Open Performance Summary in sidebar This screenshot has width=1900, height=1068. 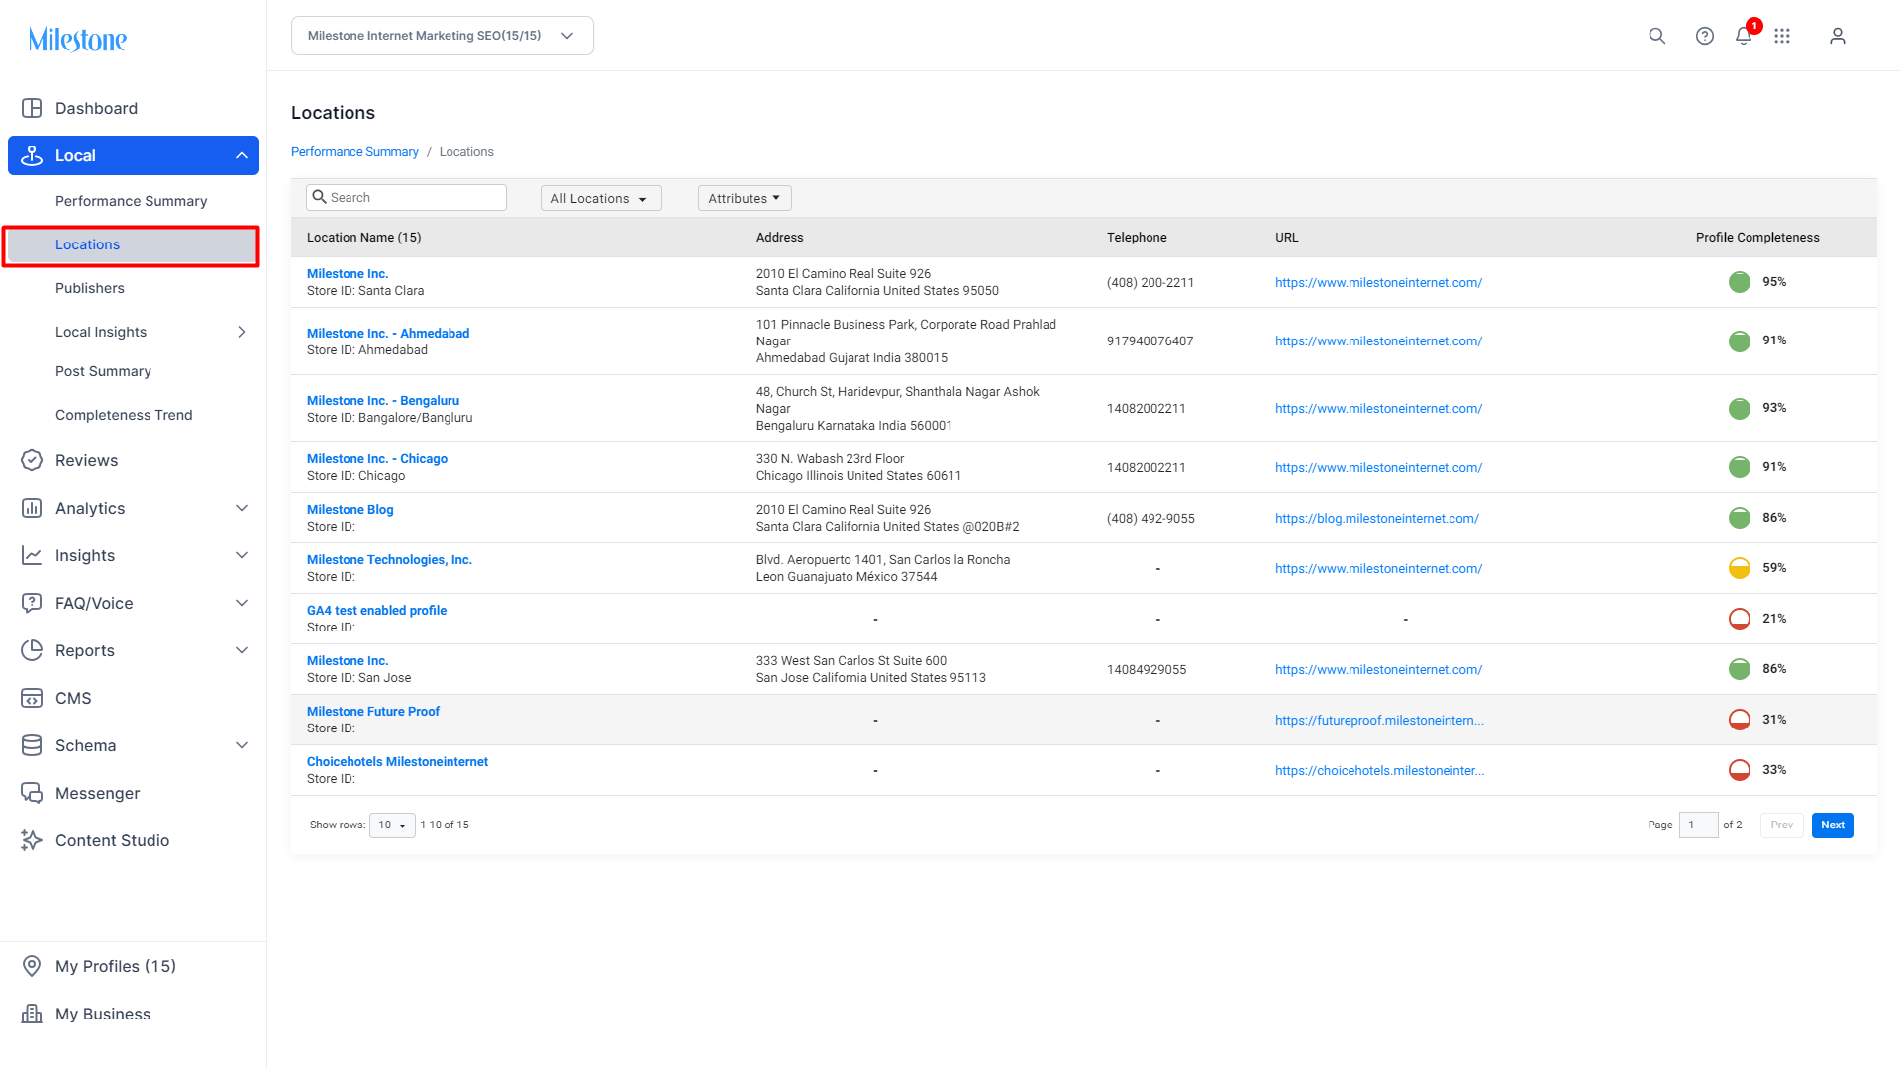pos(131,201)
